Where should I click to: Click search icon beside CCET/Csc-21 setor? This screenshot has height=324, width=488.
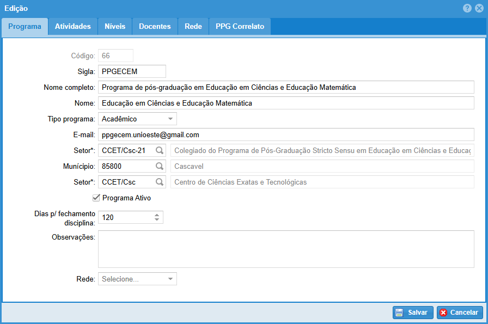[x=160, y=150]
